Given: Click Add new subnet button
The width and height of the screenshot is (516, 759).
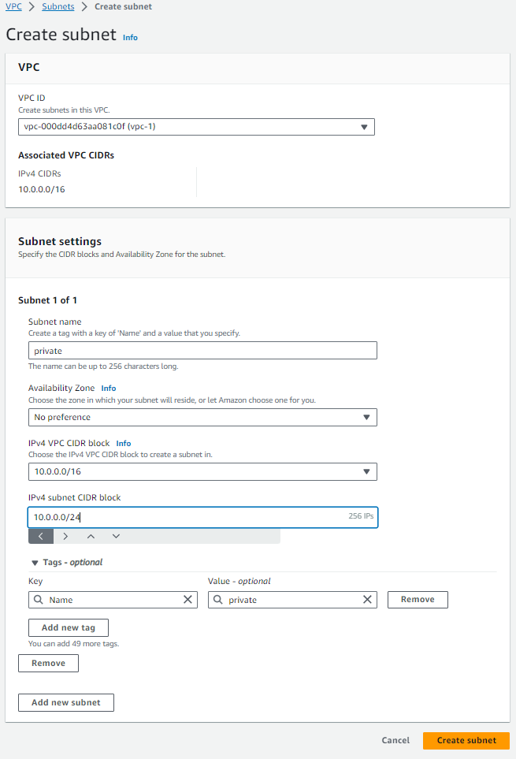Looking at the screenshot, I should (66, 702).
